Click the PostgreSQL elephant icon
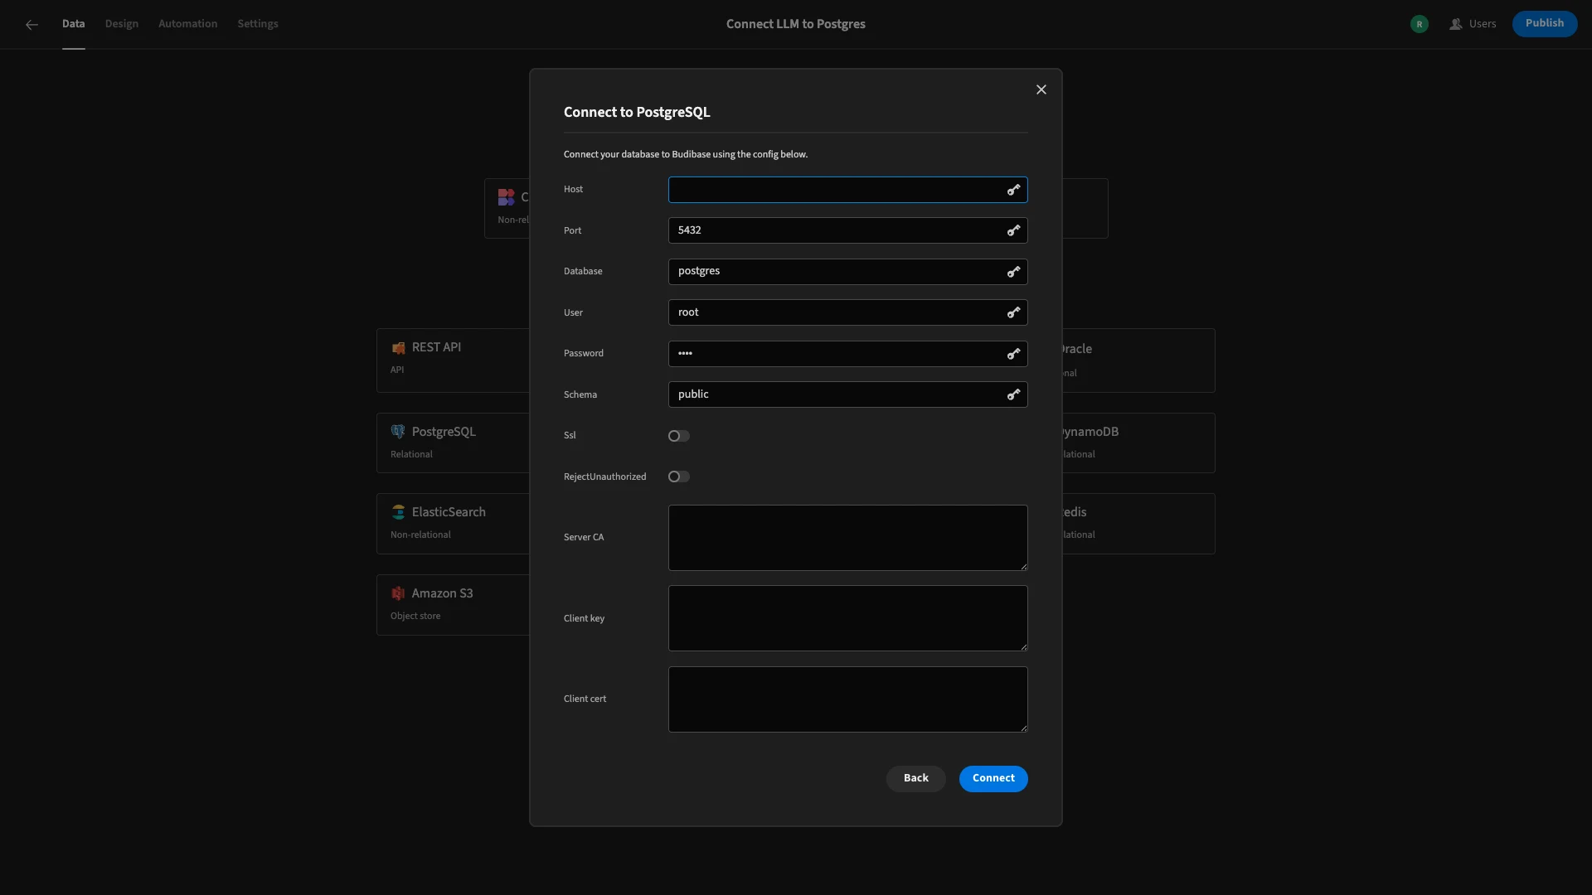 [x=398, y=432]
